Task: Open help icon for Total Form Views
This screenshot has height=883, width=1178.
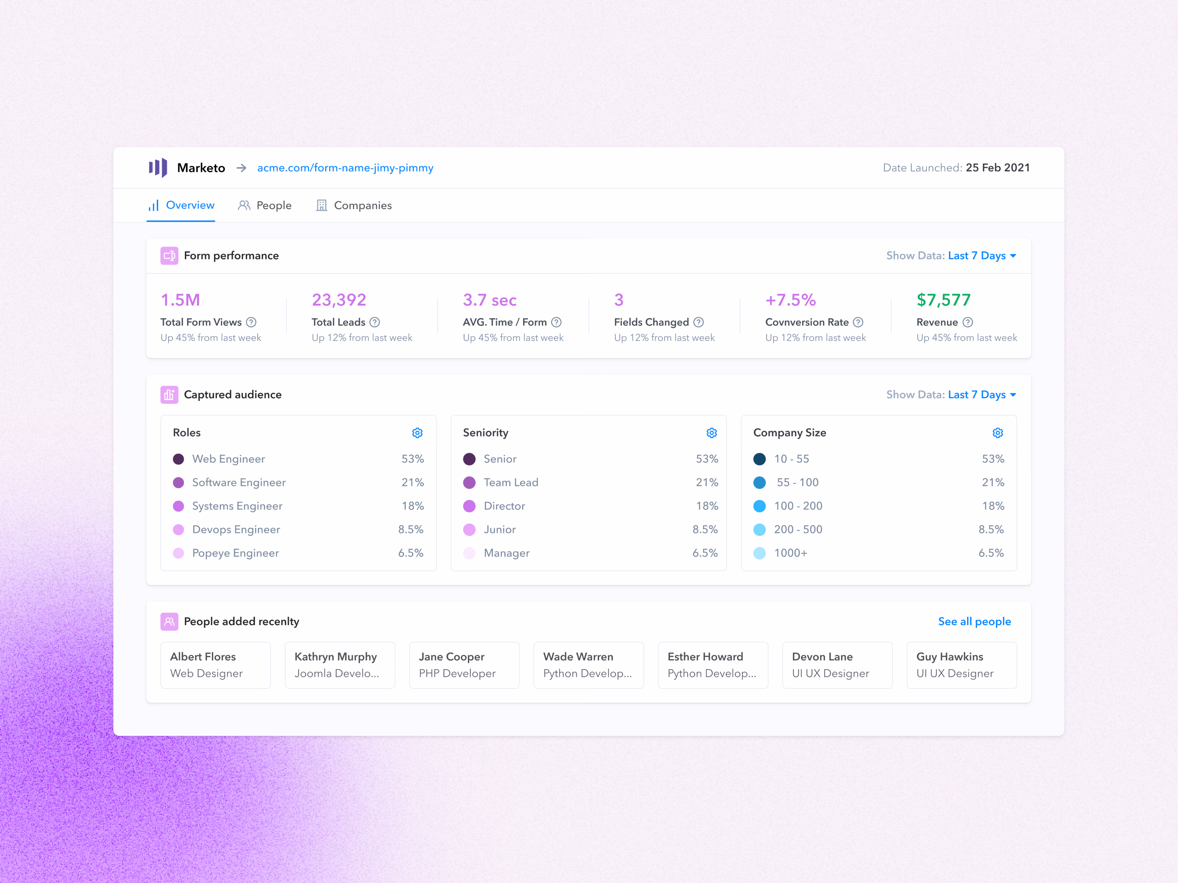Action: [251, 322]
